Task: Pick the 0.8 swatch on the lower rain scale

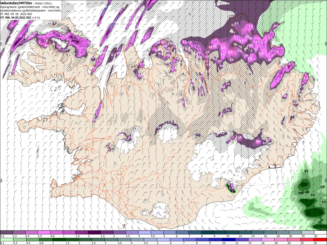Action: pos(46,240)
